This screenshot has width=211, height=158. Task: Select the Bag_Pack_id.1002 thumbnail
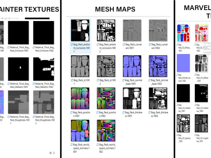[106, 66]
